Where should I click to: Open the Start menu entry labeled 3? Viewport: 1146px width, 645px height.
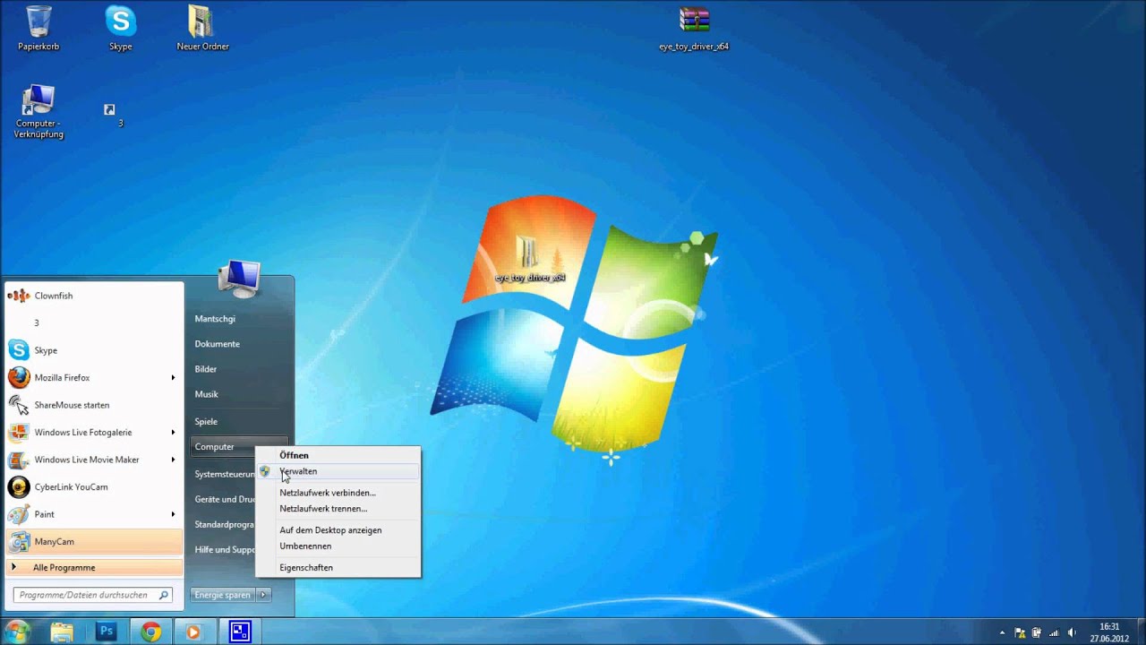(94, 322)
